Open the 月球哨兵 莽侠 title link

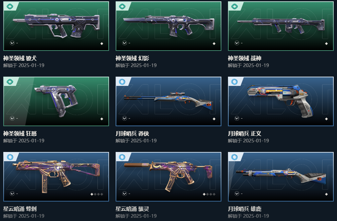click(x=132, y=133)
